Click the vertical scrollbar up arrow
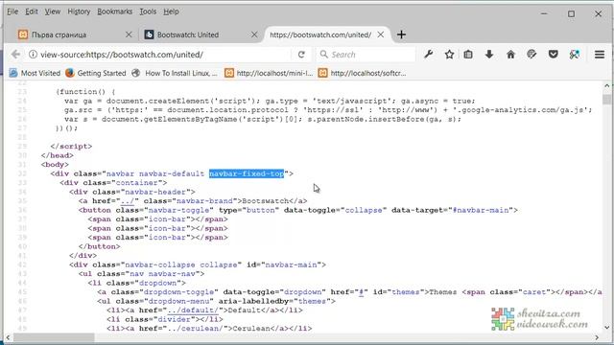The width and height of the screenshot is (614, 345). [x=607, y=85]
